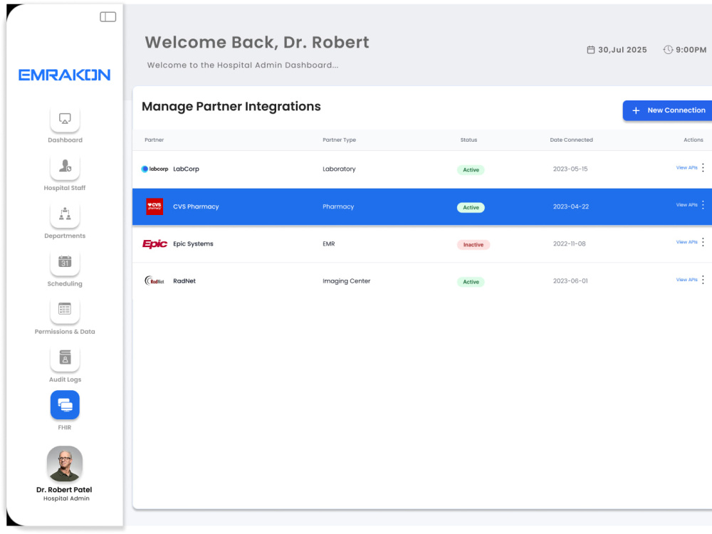View APIs for Epic Systems
The image size is (712, 534).
click(686, 242)
